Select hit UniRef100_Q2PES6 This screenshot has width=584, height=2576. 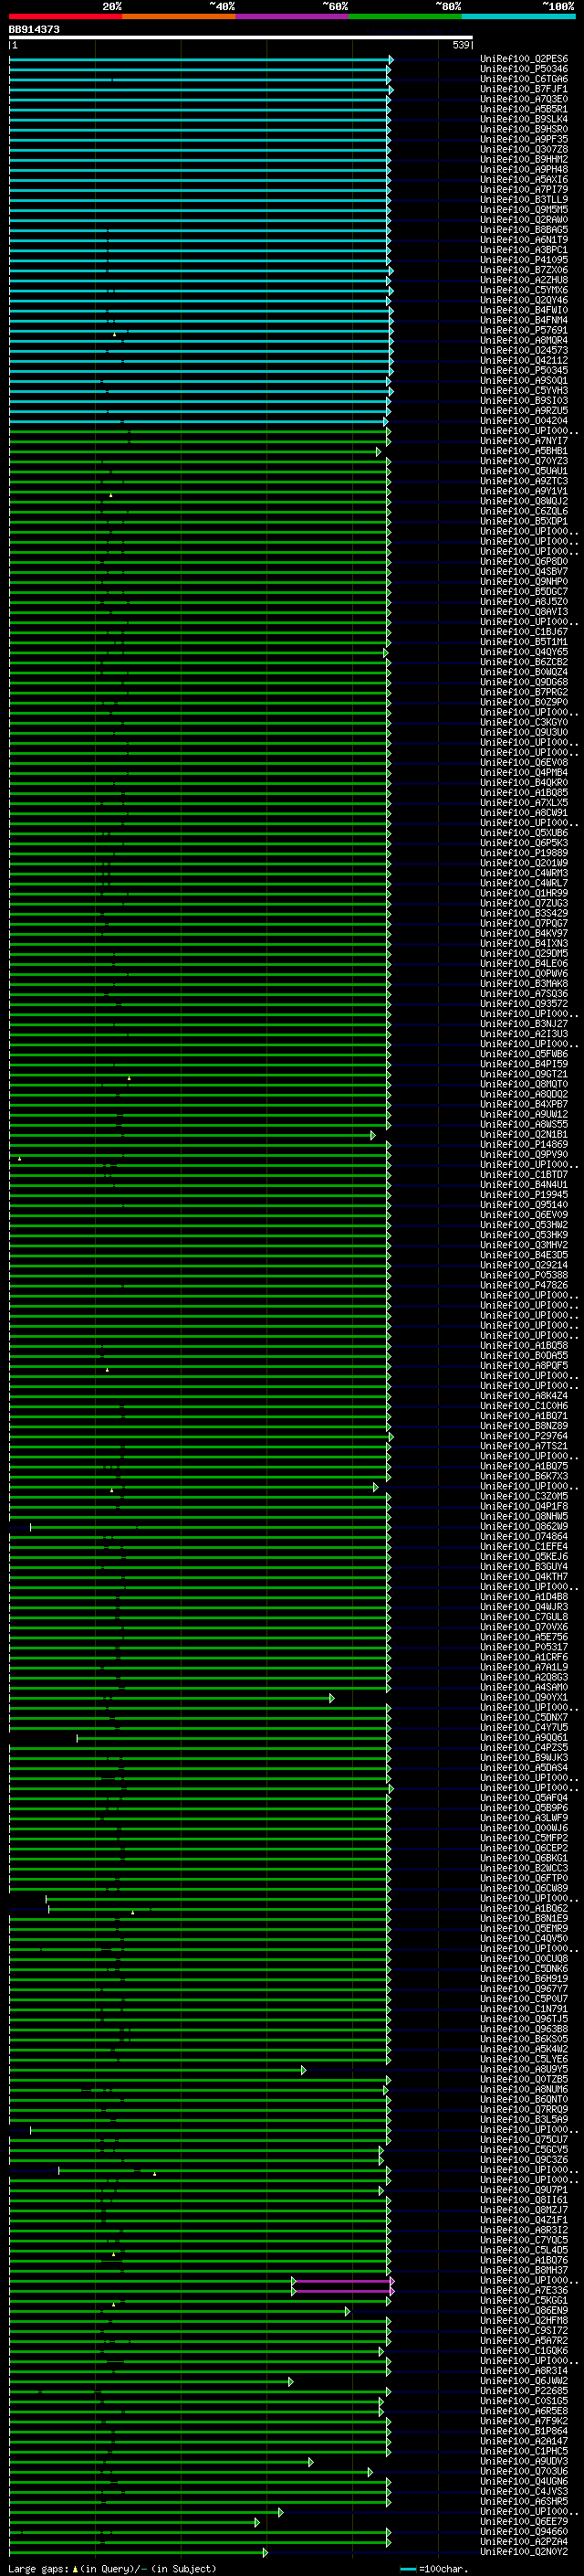tap(524, 59)
